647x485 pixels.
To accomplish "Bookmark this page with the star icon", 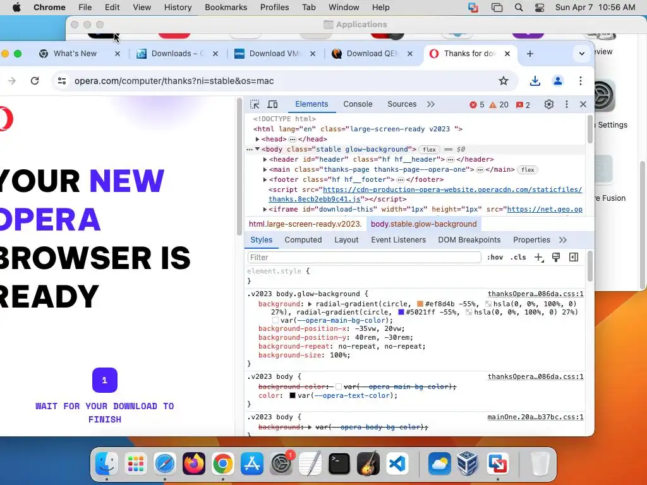I will click(504, 81).
